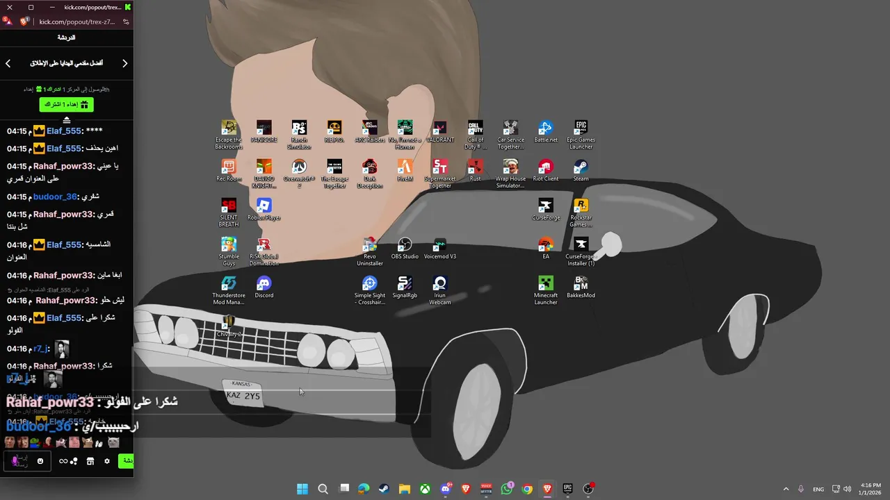Go to next gifters leaderboard arrow
Image resolution: width=890 pixels, height=500 pixels.
click(125, 63)
